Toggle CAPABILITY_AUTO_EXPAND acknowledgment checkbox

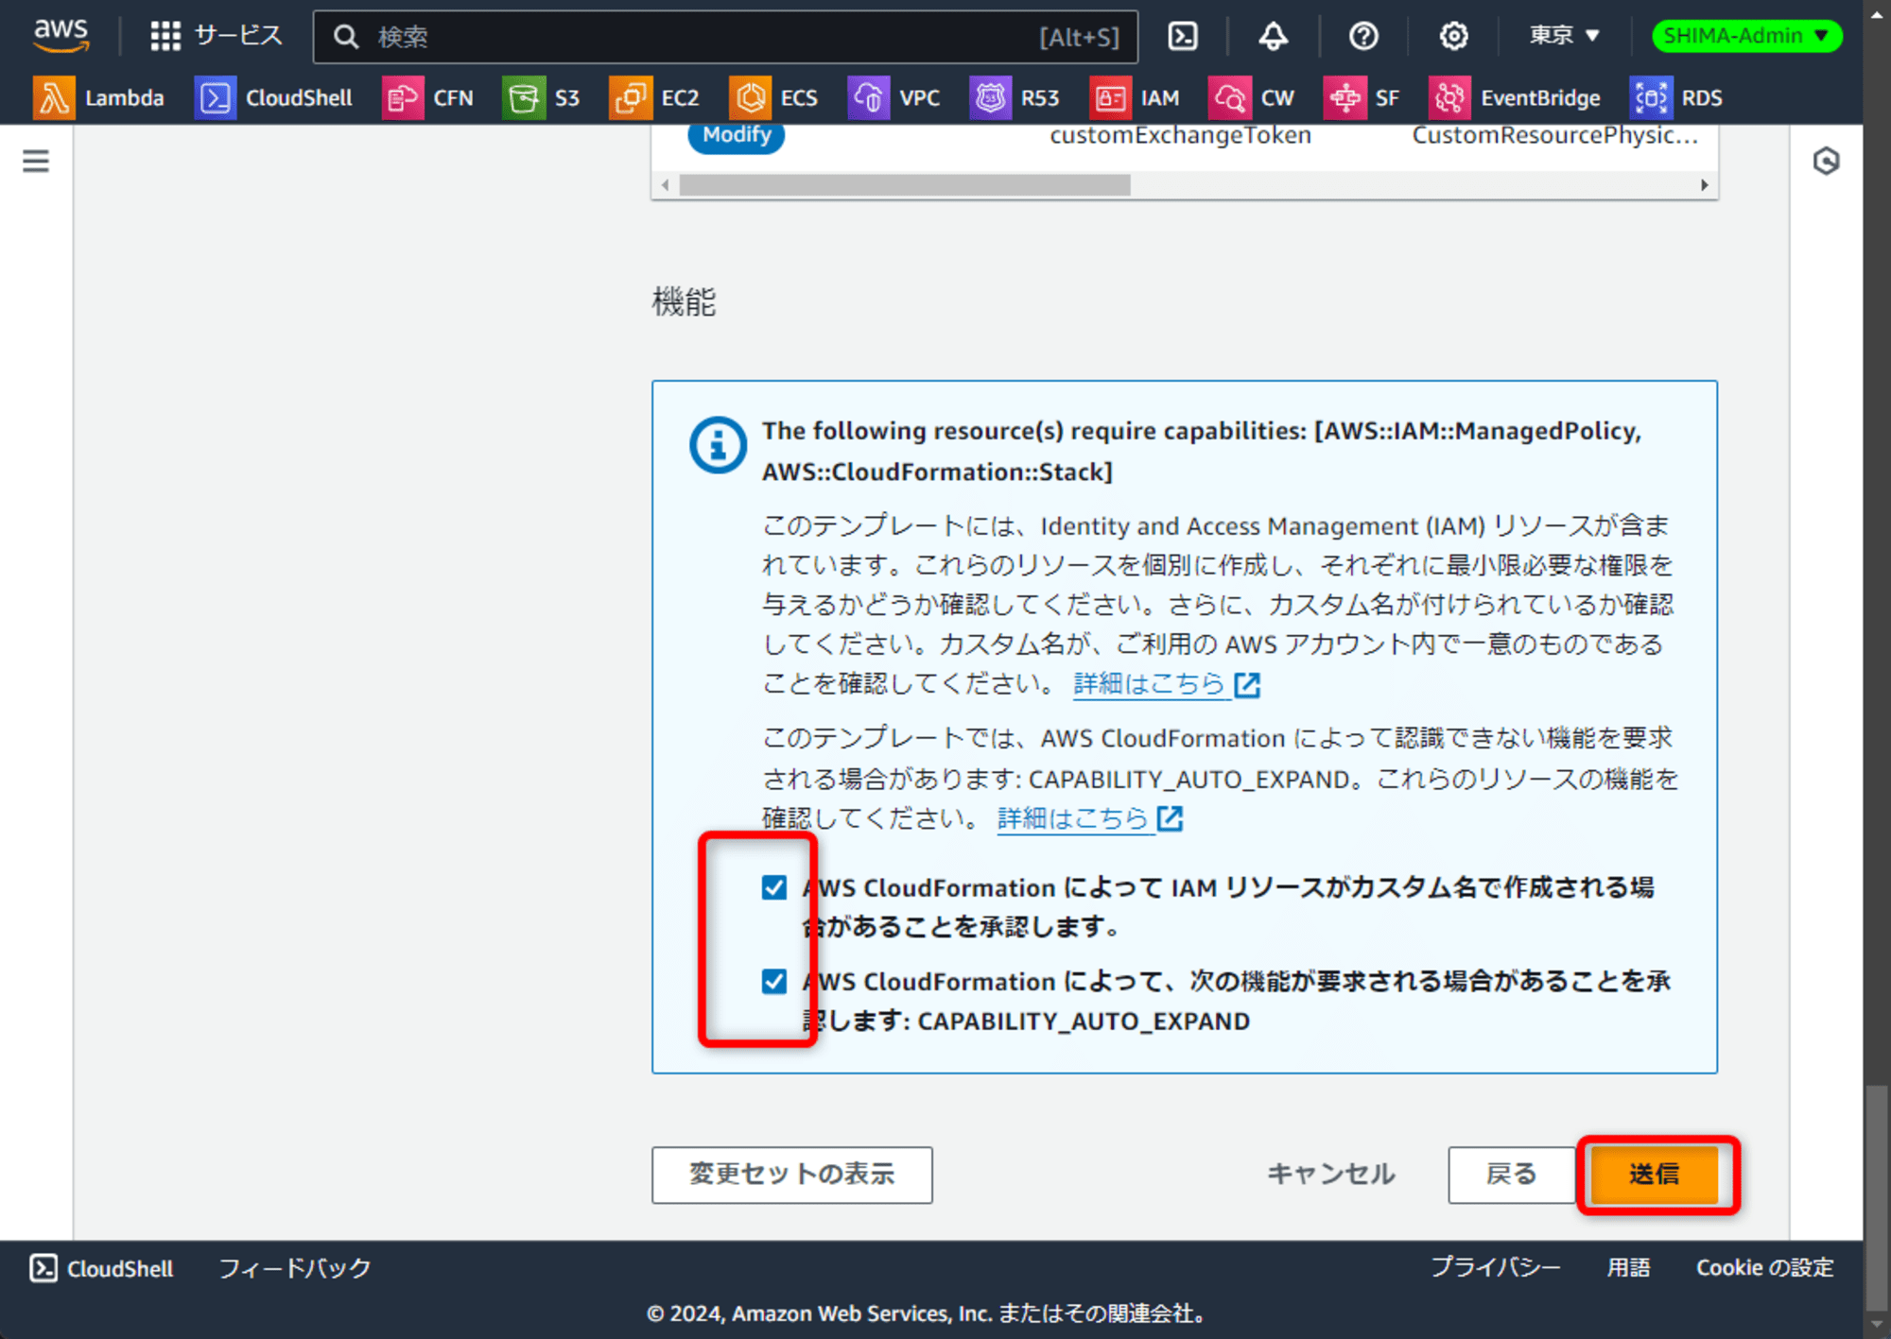pos(774,981)
